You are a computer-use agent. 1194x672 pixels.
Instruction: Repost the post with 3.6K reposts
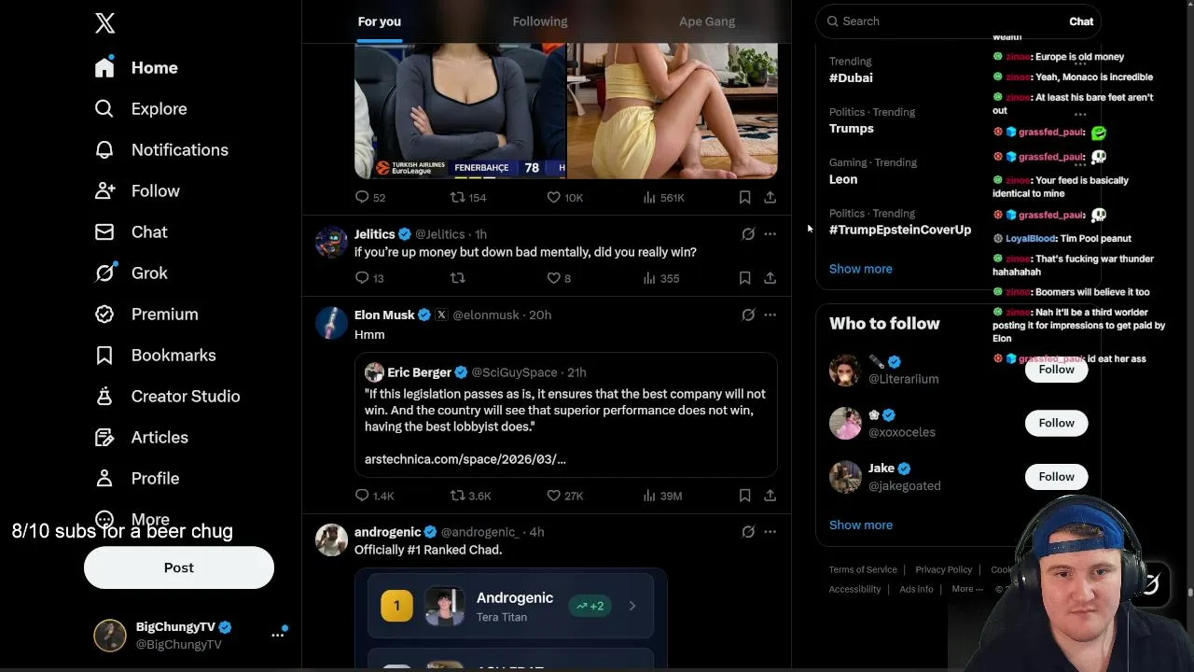(x=471, y=496)
